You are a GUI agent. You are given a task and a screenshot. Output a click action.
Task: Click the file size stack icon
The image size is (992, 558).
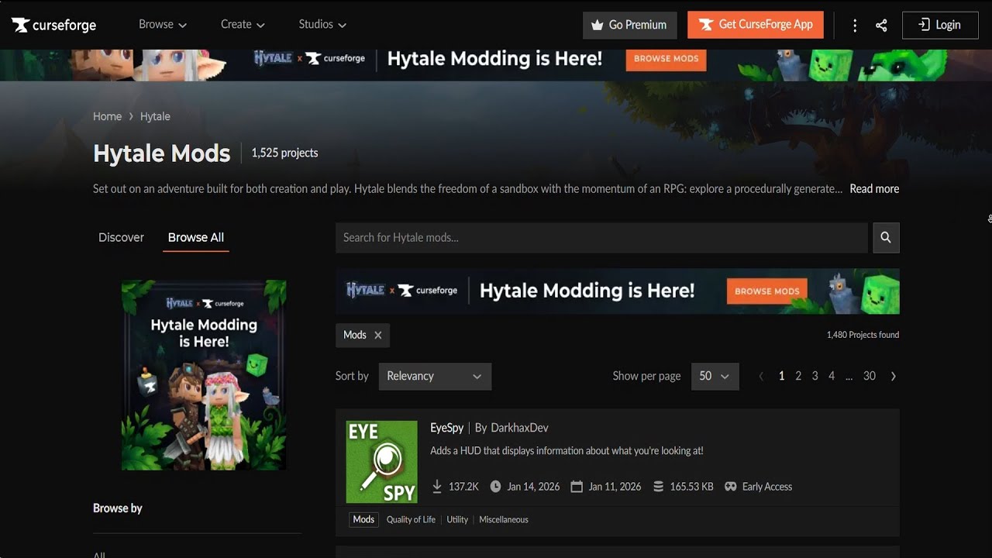tap(659, 487)
